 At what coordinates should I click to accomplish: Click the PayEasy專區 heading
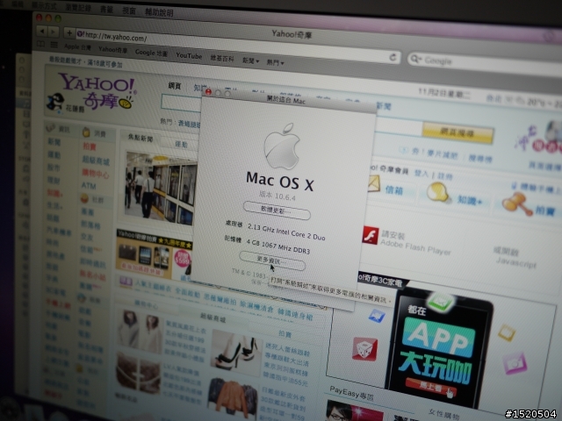pos(351,393)
